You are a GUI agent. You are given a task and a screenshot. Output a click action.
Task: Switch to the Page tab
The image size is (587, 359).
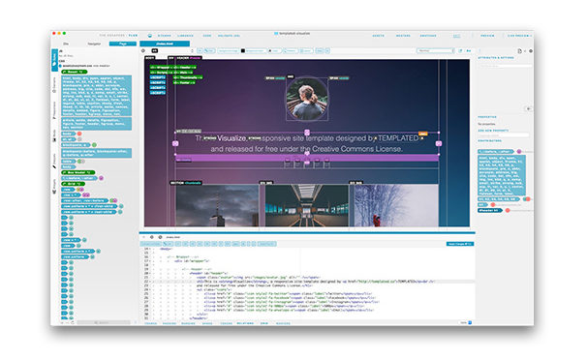pyautogui.click(x=123, y=44)
